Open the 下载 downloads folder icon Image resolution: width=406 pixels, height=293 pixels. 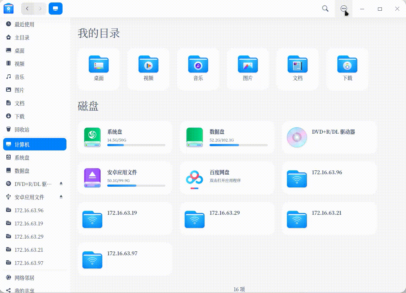point(347,65)
